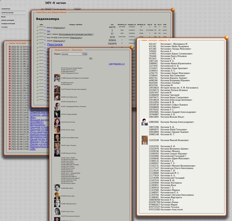Screen dimensions: 232x221
Task: Expand the Серии row via its small icon
Action: click(x=45, y=40)
